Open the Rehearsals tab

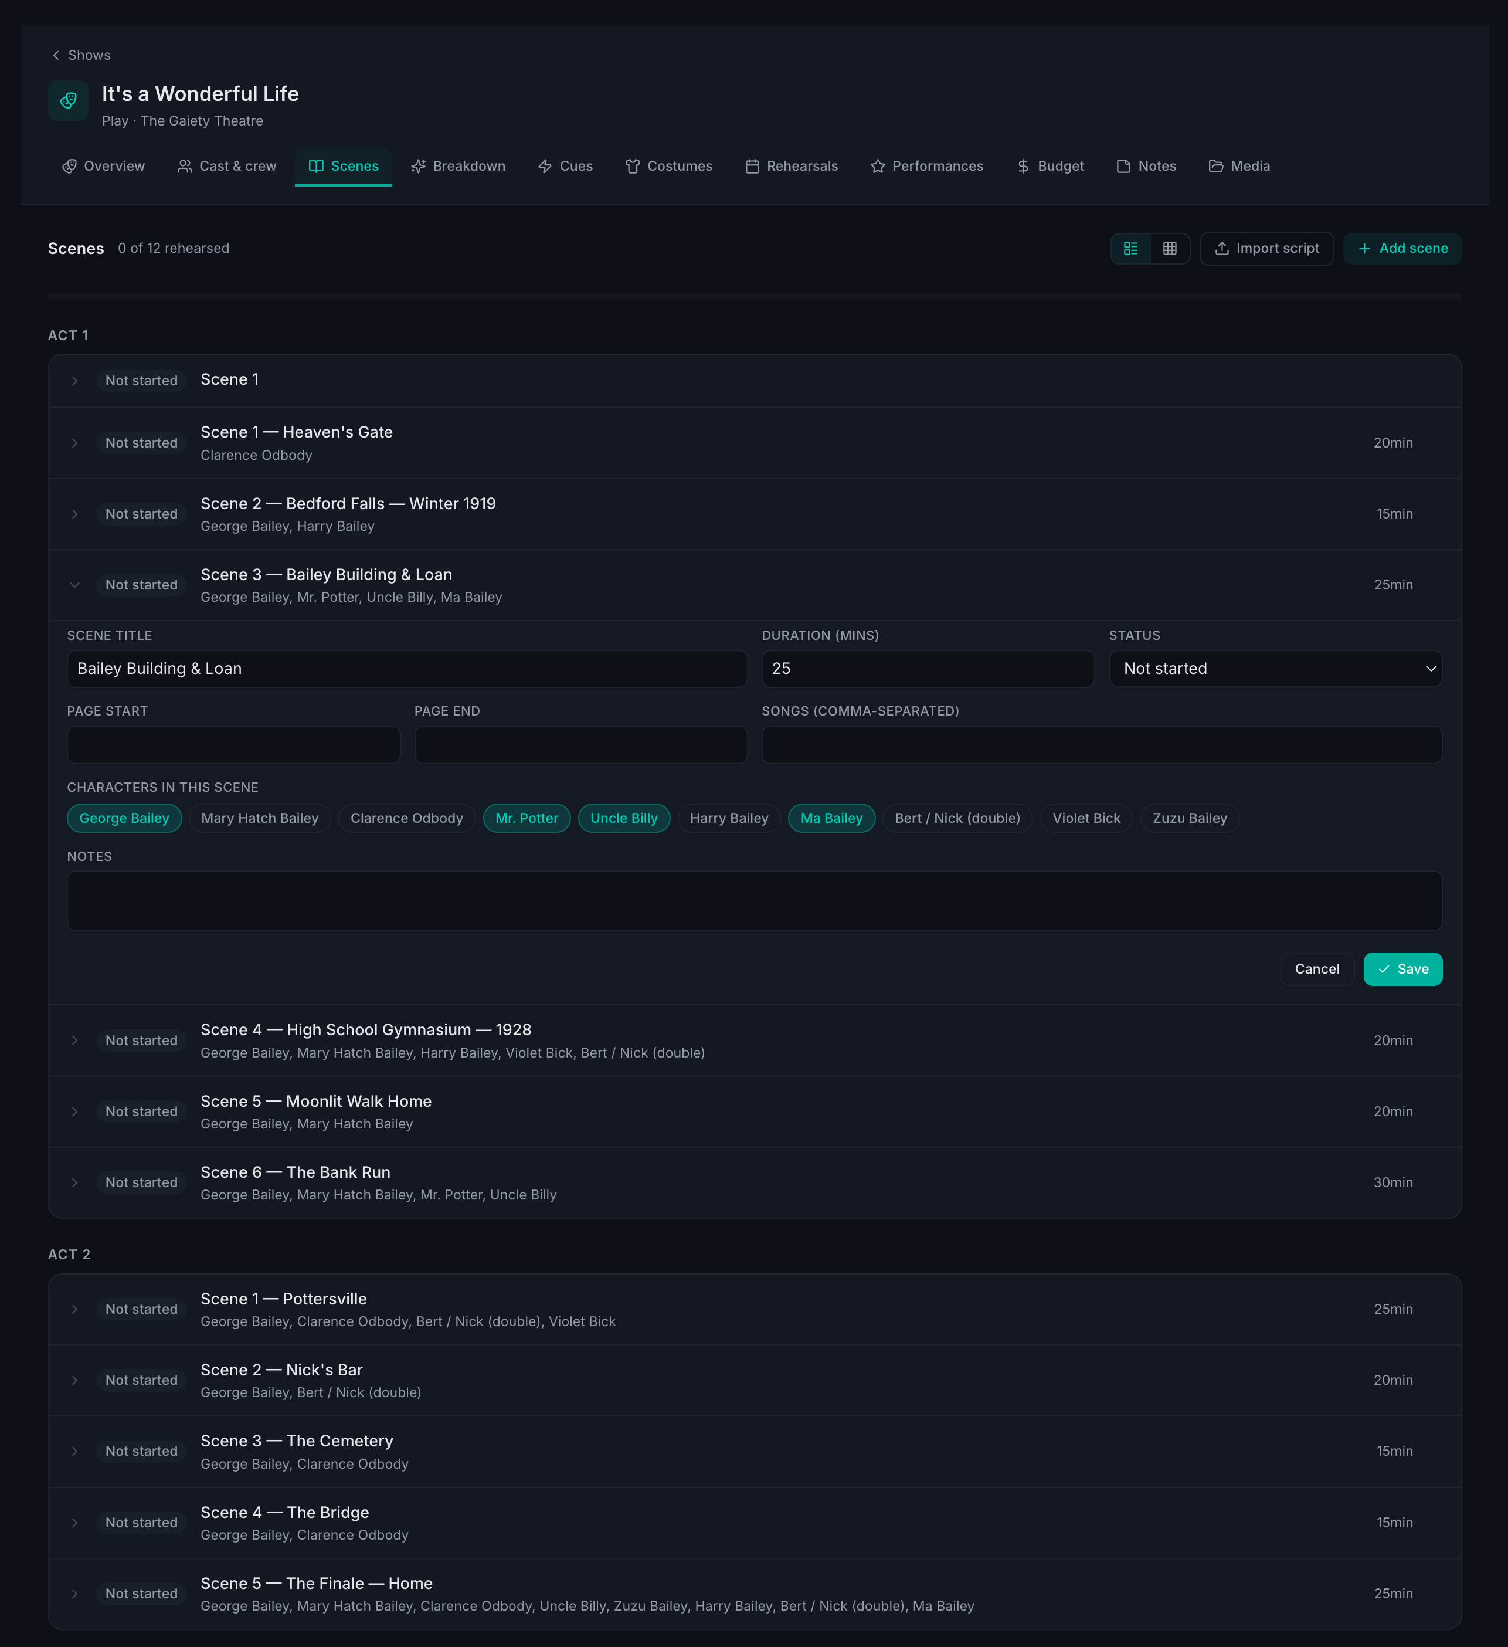tap(791, 166)
